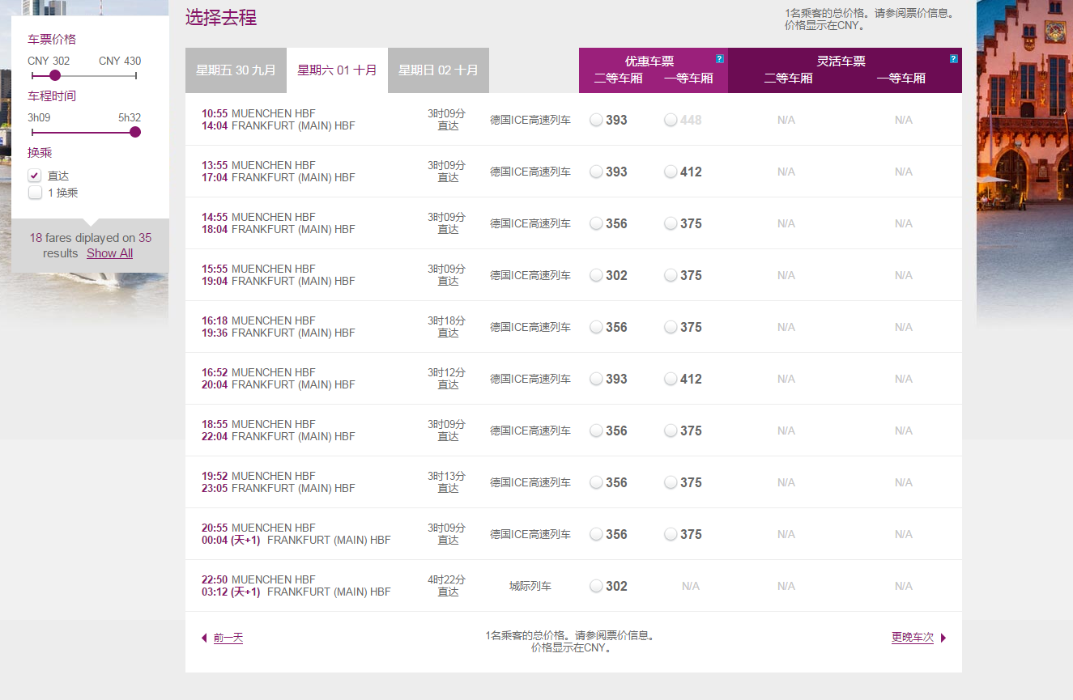Select 412 first-class fare for 16:52 train
Screen dimensions: 1073x700
[x=671, y=379]
